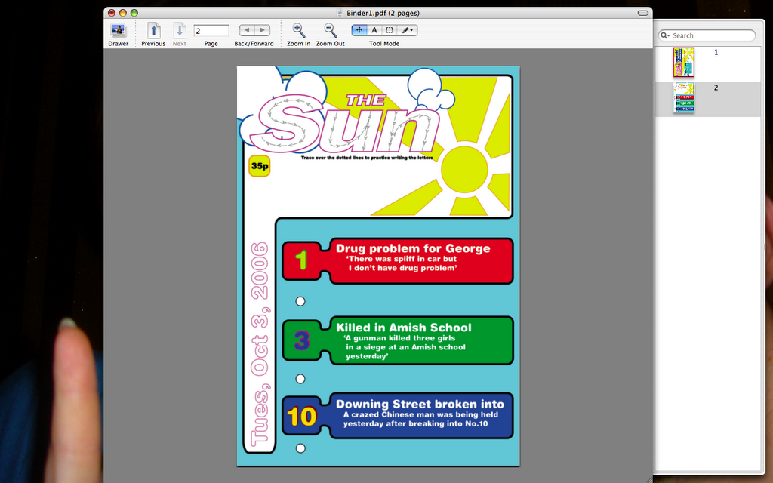This screenshot has width=773, height=483.
Task: Click 'Downing Street broken into' headline
Action: 420,405
